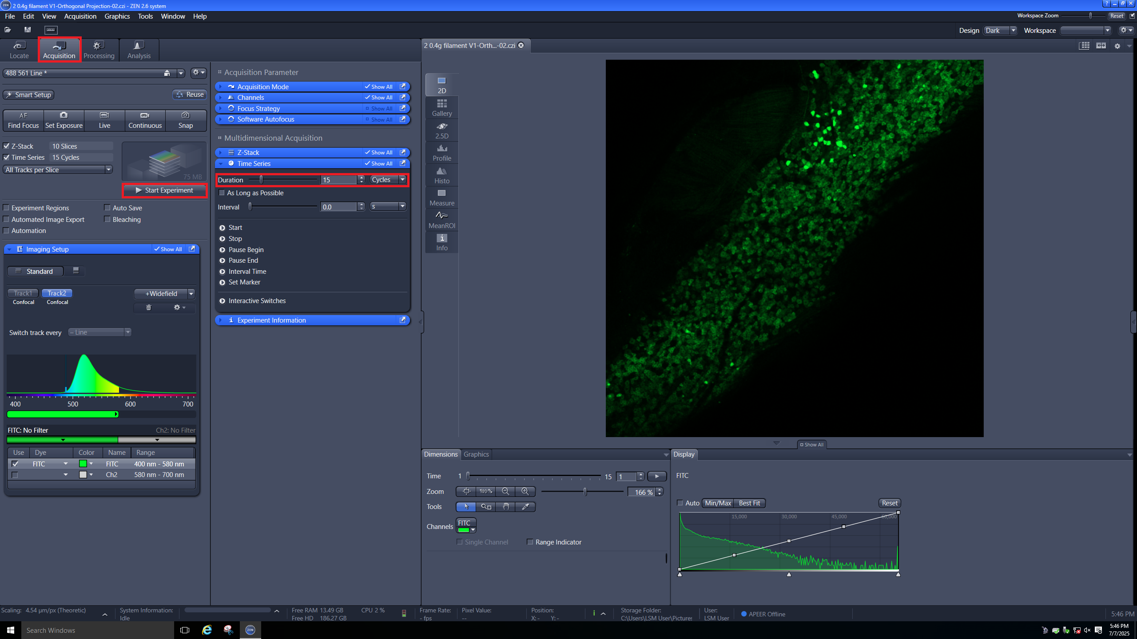This screenshot has height=639, width=1137.
Task: Open the Histo view tab icon
Action: coord(441,175)
